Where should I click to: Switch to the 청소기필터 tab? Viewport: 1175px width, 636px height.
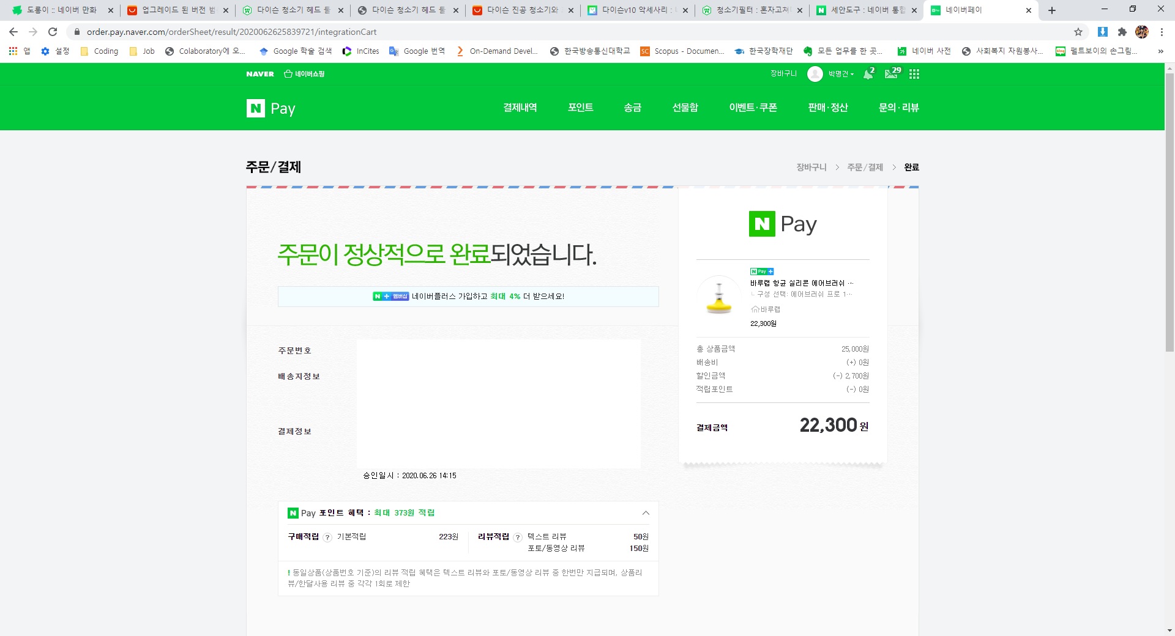coord(752,10)
